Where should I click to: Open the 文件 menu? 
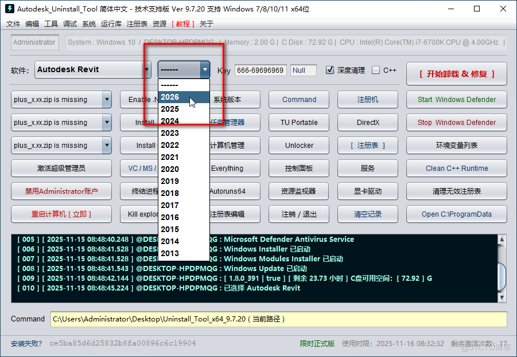click(x=13, y=23)
